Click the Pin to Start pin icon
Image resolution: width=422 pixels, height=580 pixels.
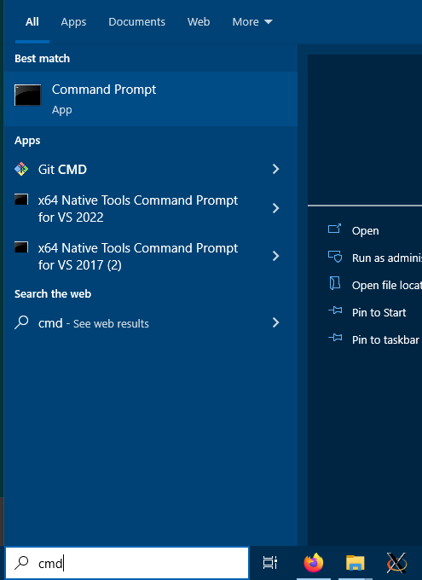tap(335, 310)
